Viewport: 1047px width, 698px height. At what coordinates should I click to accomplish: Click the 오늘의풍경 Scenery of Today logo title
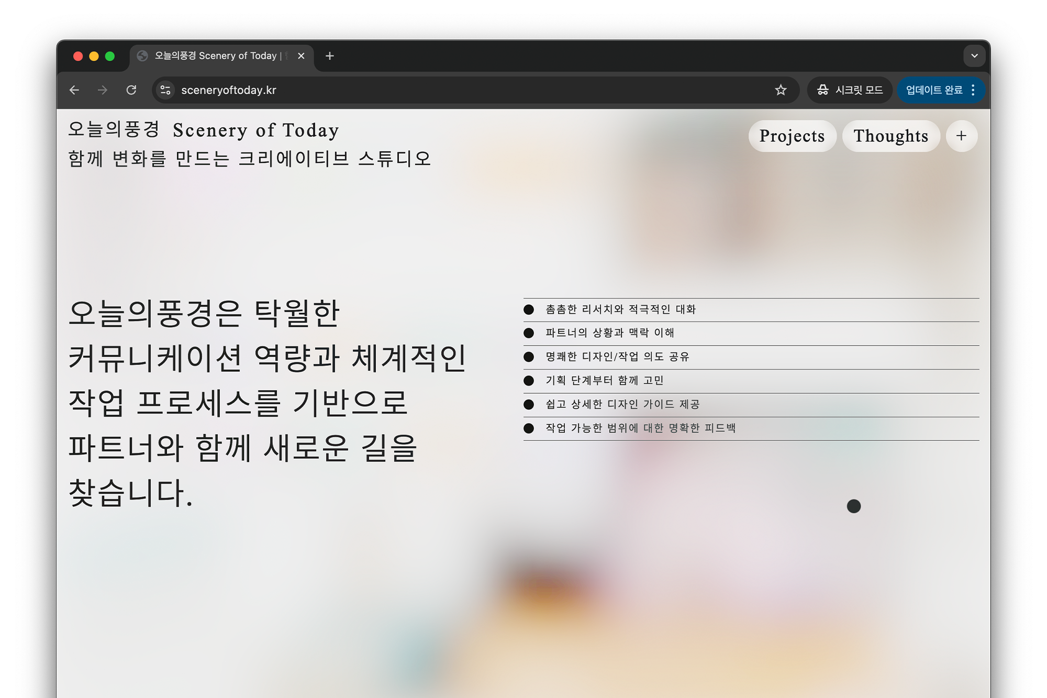[204, 130]
